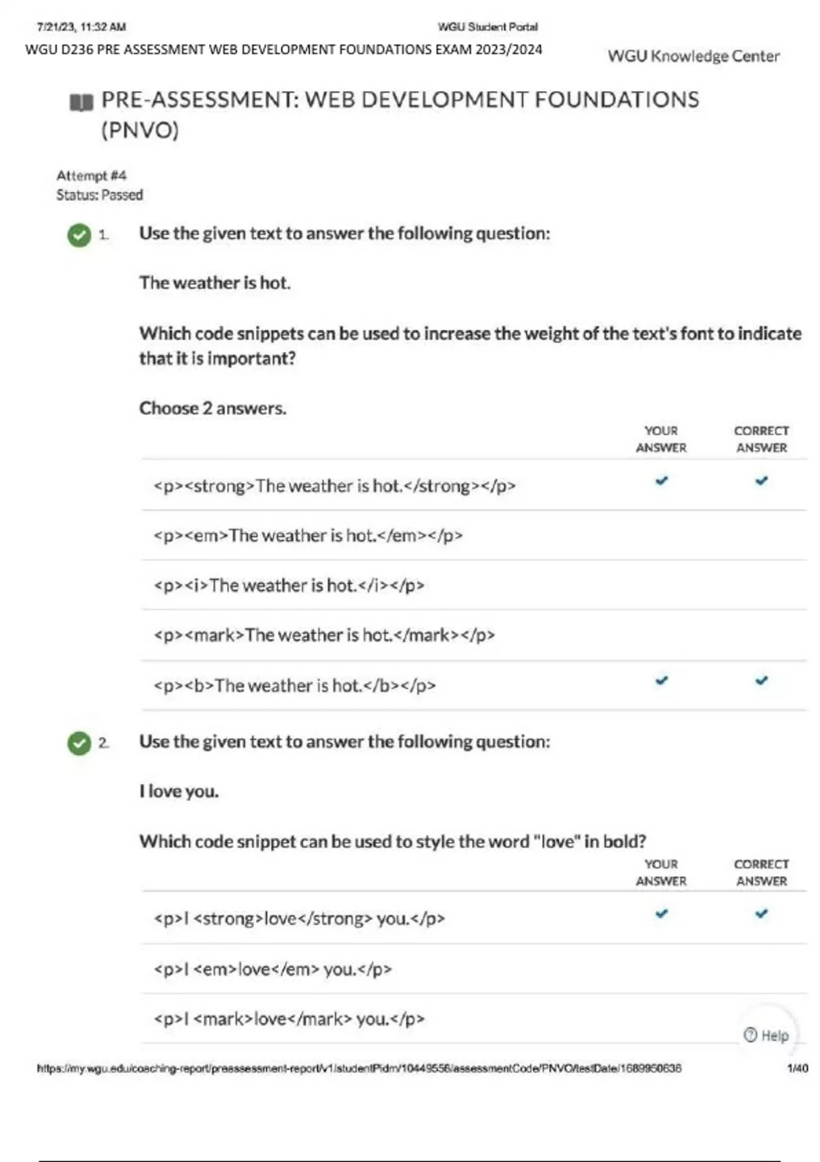Click Correct Answer checkmark for bold weather row

coord(761,680)
